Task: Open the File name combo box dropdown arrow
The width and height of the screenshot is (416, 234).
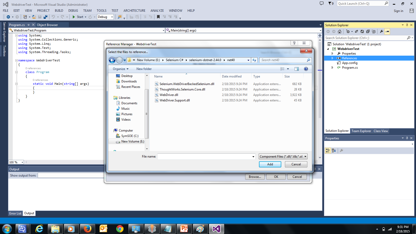Action: 253,157
